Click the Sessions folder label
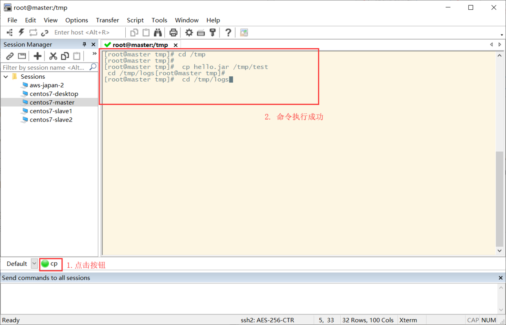Viewport: 506px width, 325px height. pos(33,77)
